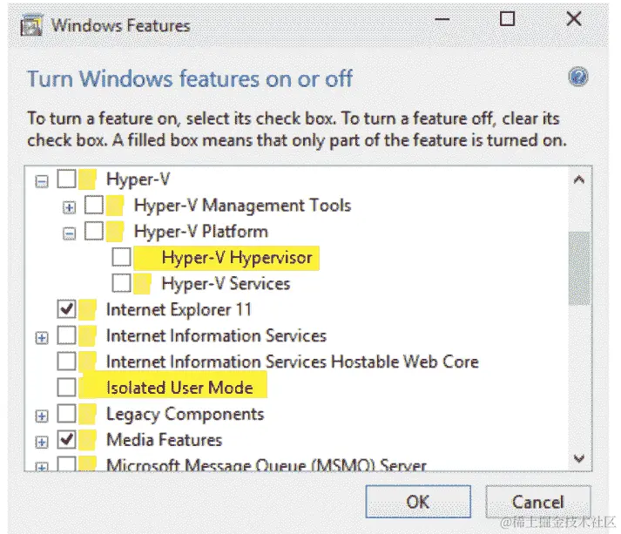Click the Hyper-V Platform folder icon

click(115, 232)
